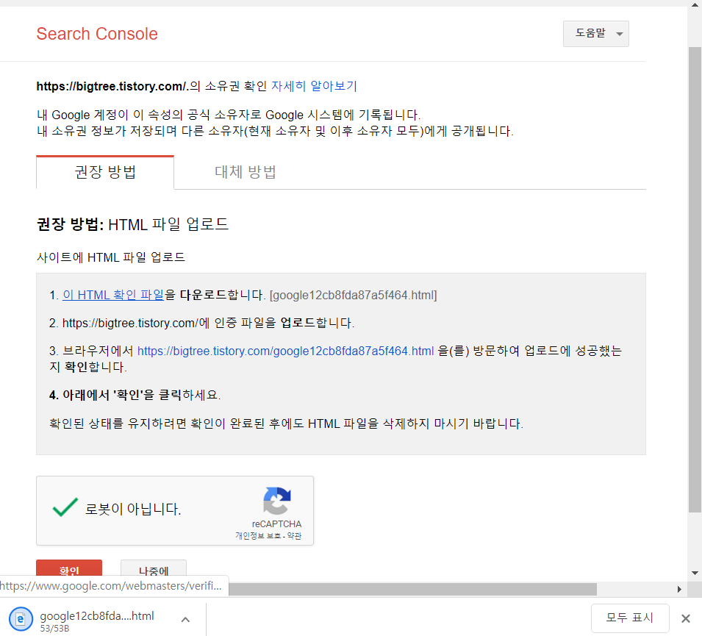Screen dimensions: 702x636
Task: Click the horizontal scrollbar thumb
Action: click(412, 589)
